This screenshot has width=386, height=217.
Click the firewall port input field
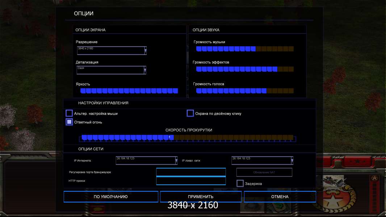tap(191, 172)
